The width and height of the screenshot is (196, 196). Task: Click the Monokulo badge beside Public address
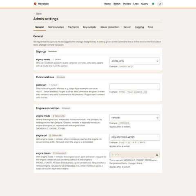(61, 77)
